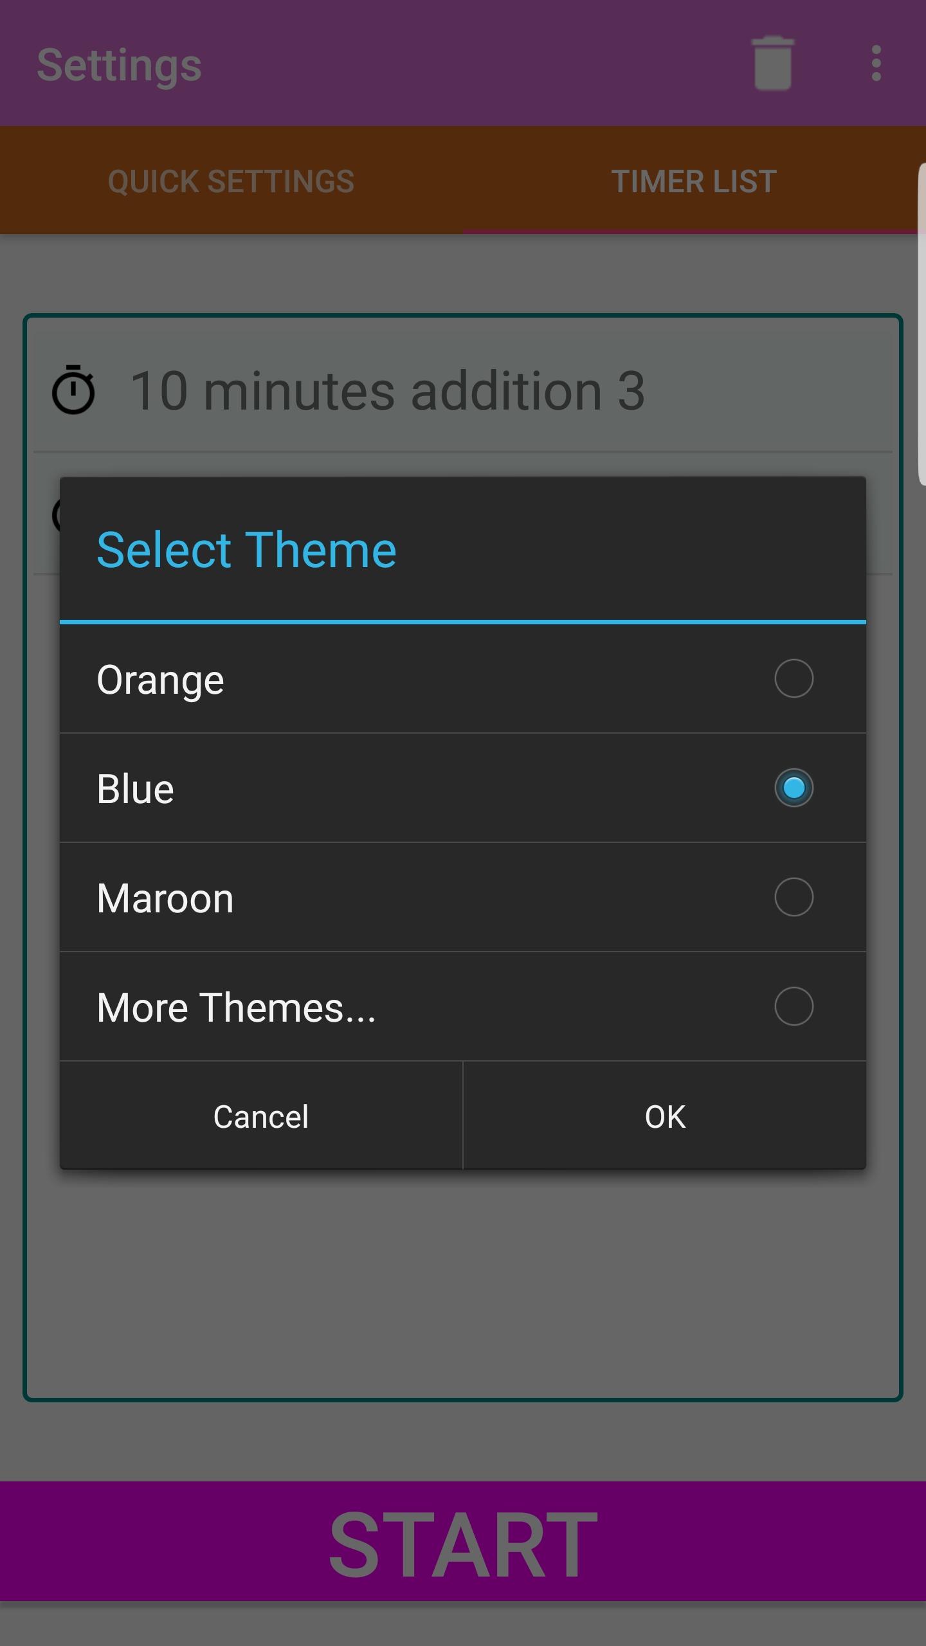The height and width of the screenshot is (1646, 926).
Task: Tap the purple START button
Action: click(463, 1543)
